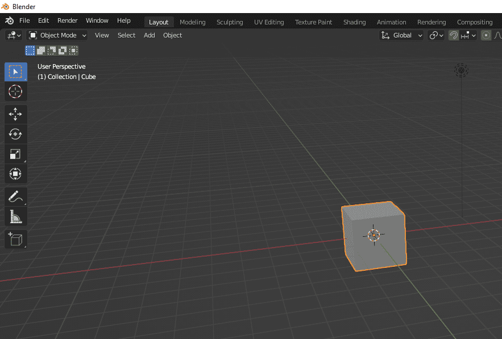Expand the pivot point dropdown
This screenshot has width=502, height=339.
click(x=436, y=35)
